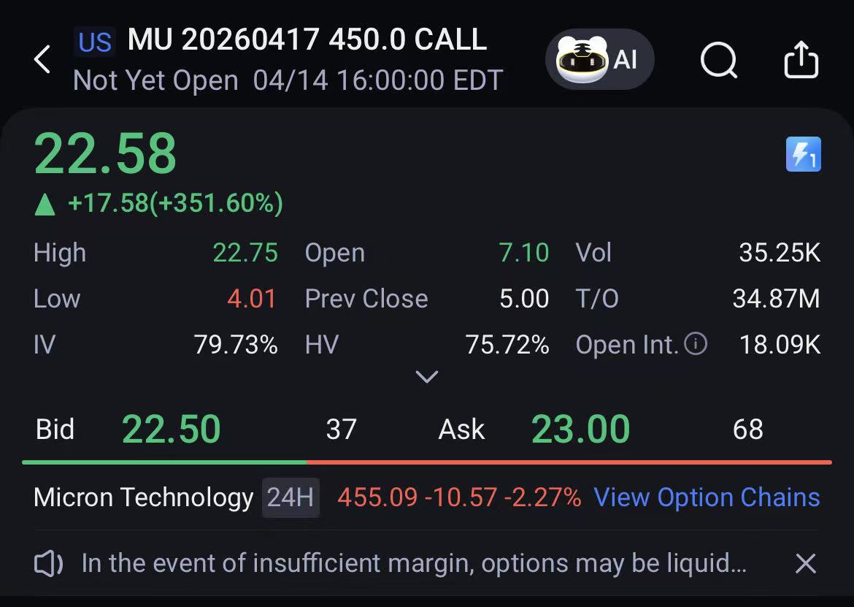The image size is (854, 607).
Task: Expand more quote details chevron
Action: click(x=426, y=376)
